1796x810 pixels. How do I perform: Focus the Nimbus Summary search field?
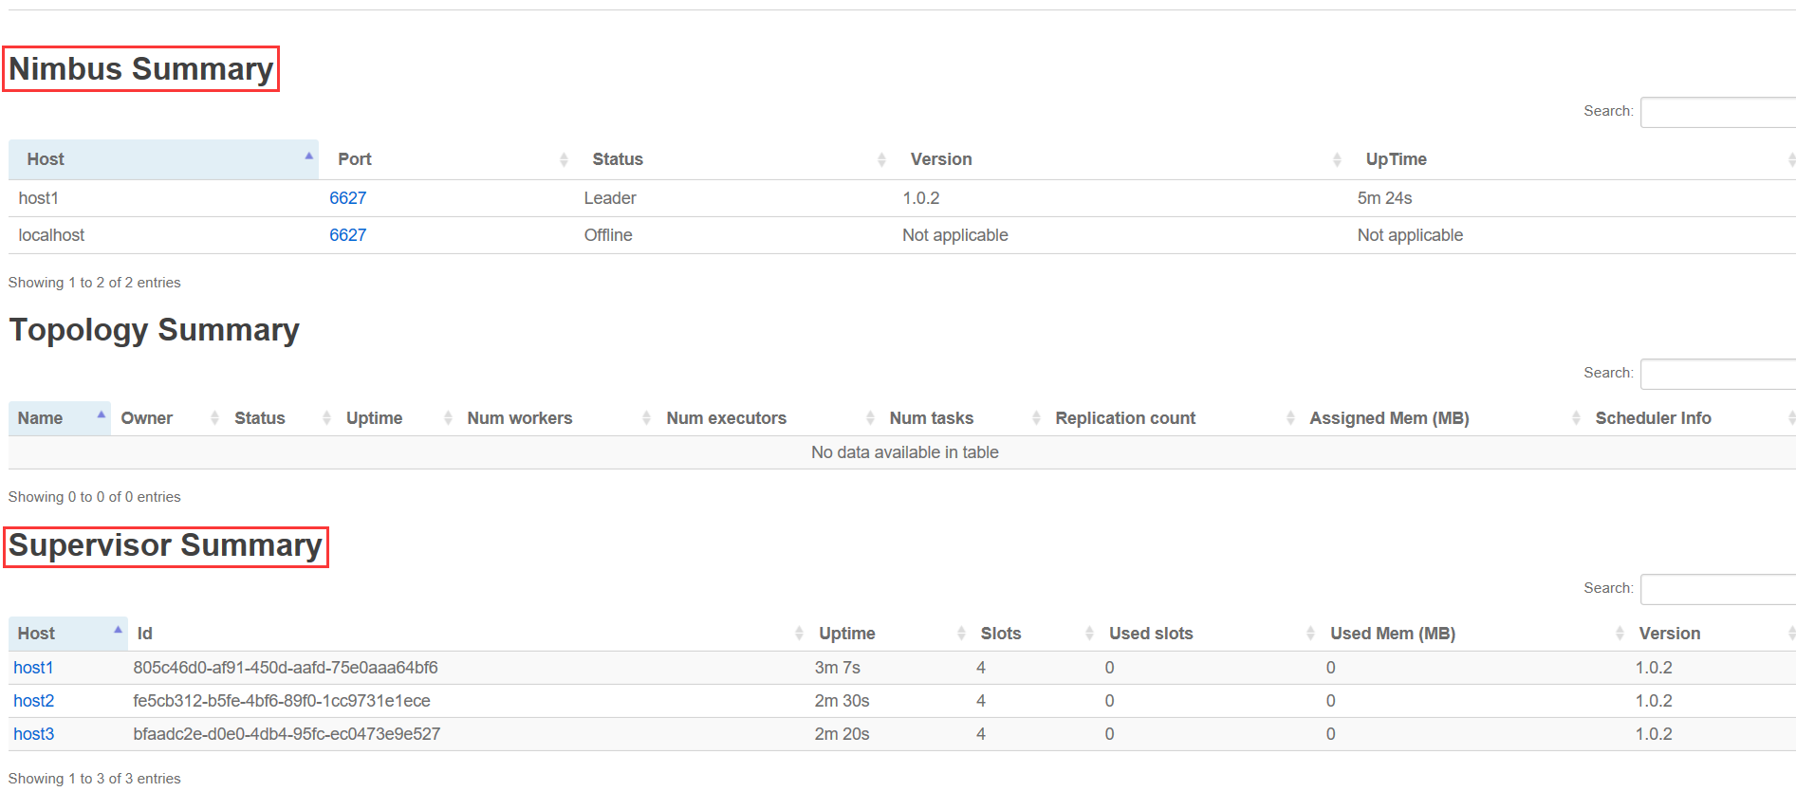click(1717, 112)
